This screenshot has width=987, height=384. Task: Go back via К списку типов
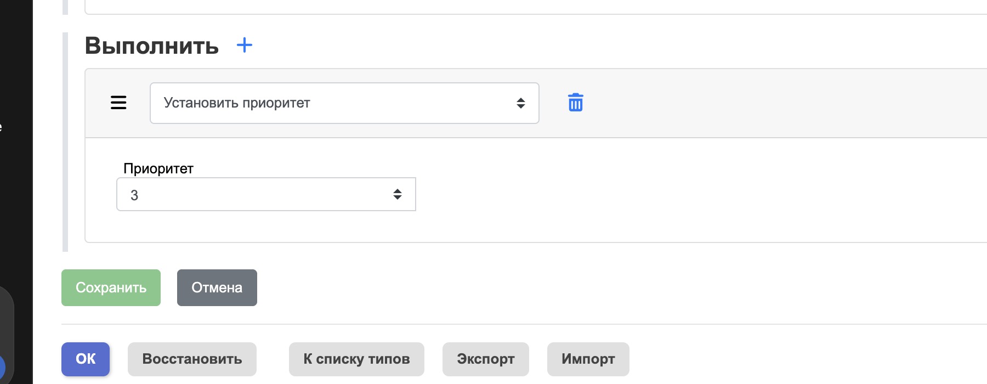[x=356, y=359]
